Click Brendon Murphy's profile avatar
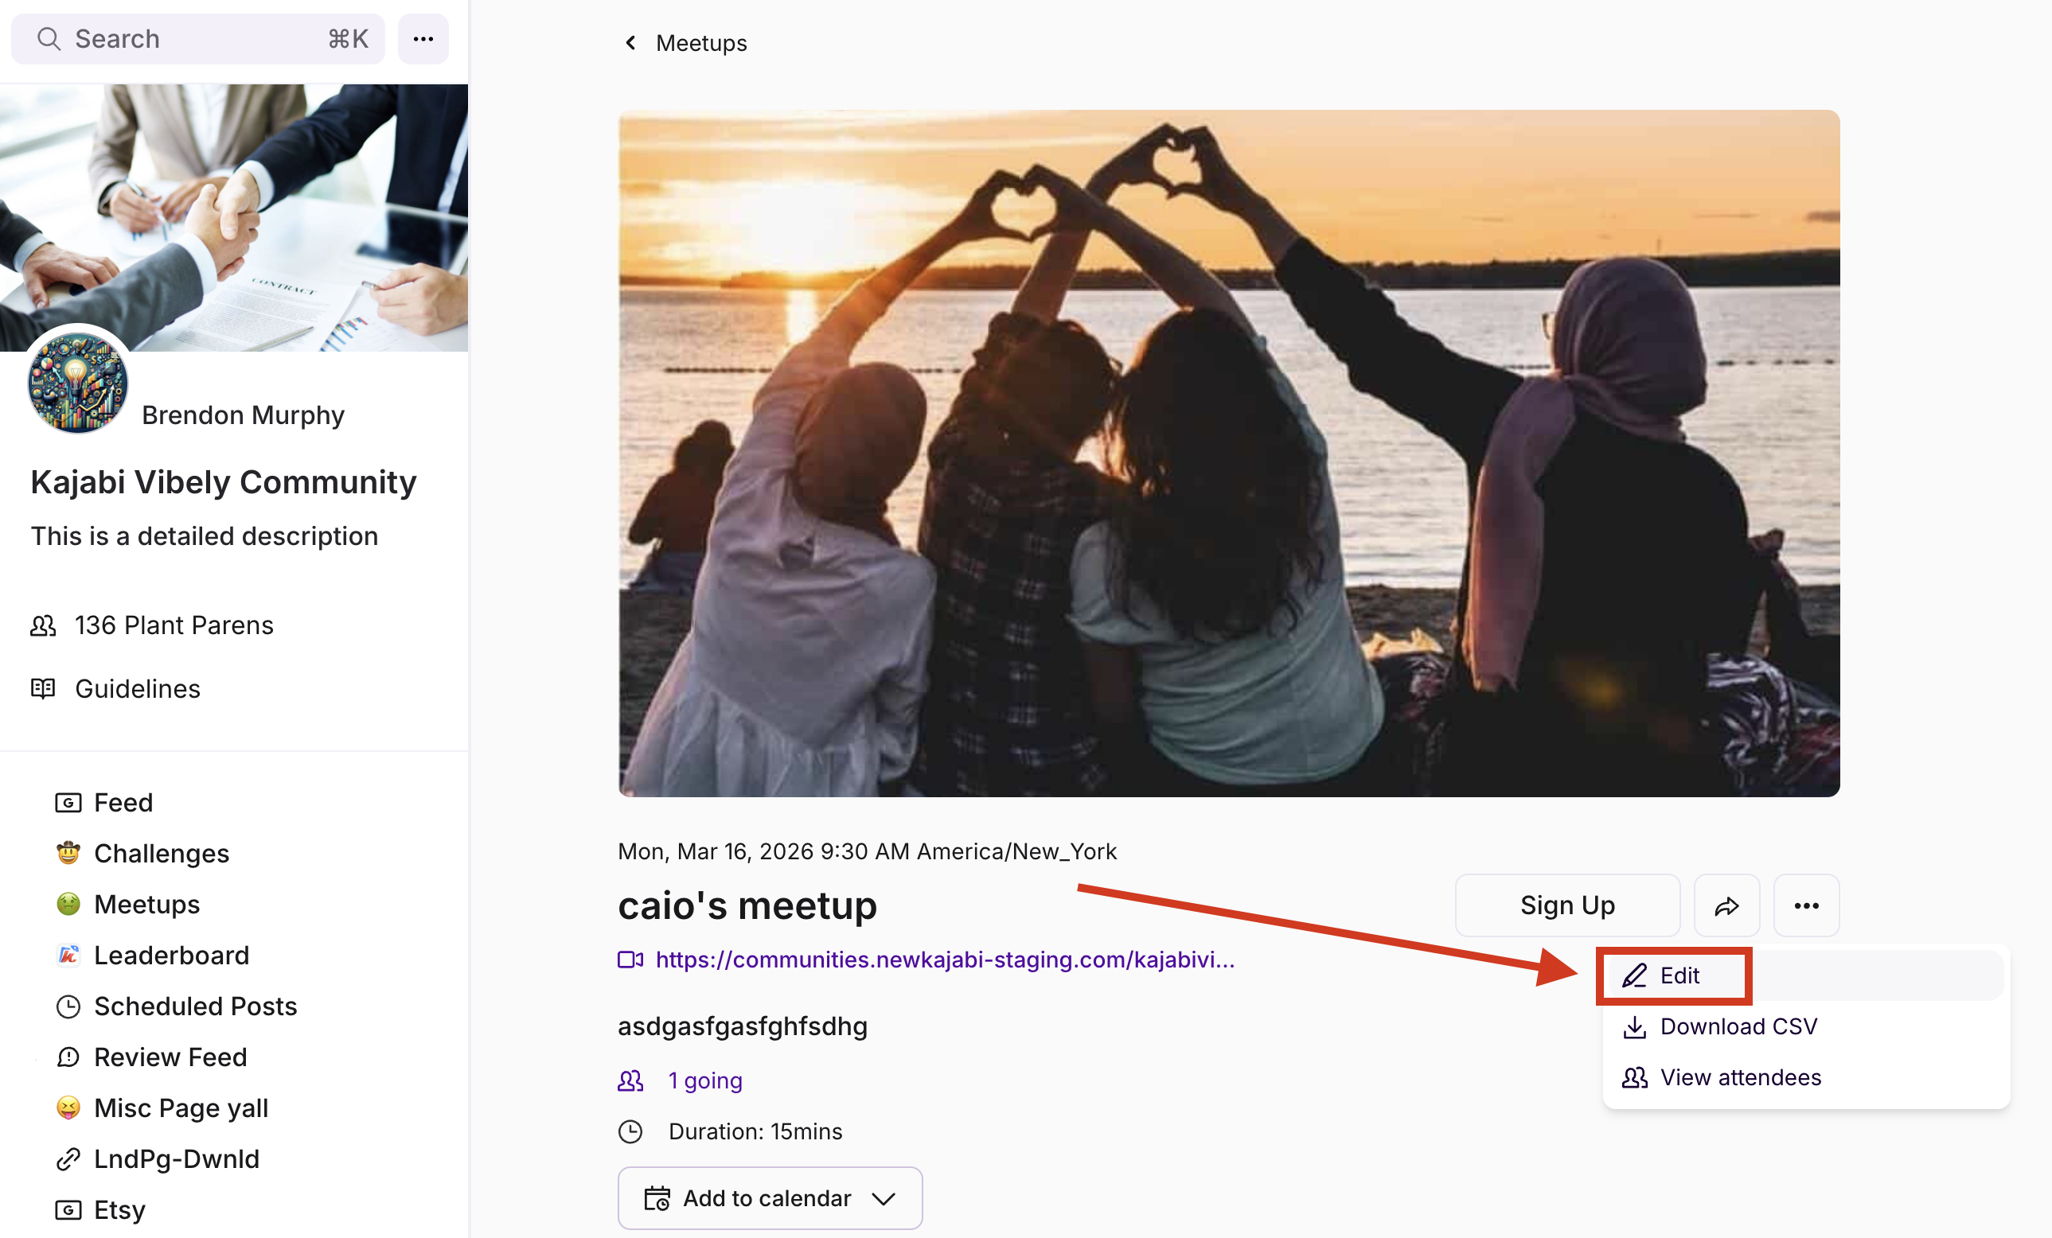2052x1238 pixels. [76, 383]
